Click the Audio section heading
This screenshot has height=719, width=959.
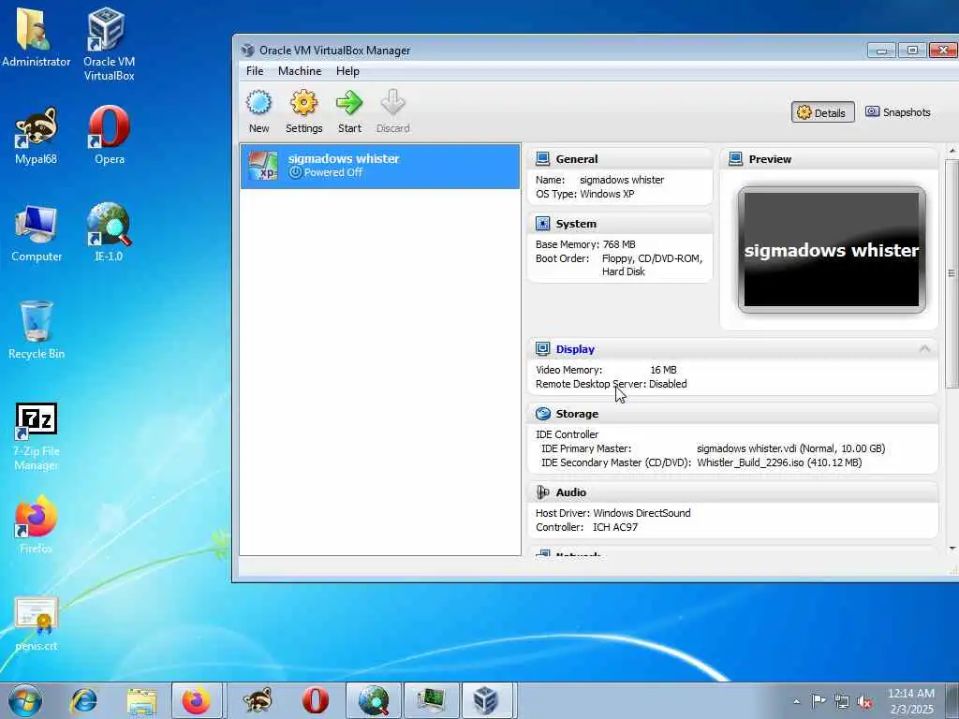pos(570,492)
